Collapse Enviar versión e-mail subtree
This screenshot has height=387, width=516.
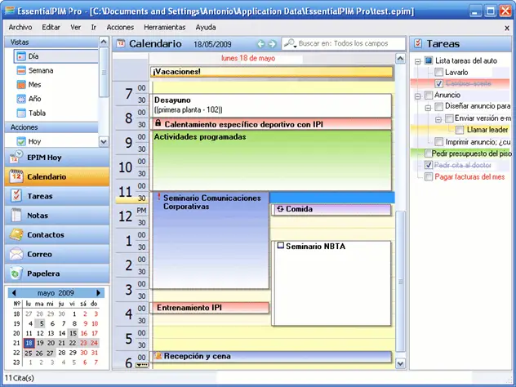click(x=438, y=119)
